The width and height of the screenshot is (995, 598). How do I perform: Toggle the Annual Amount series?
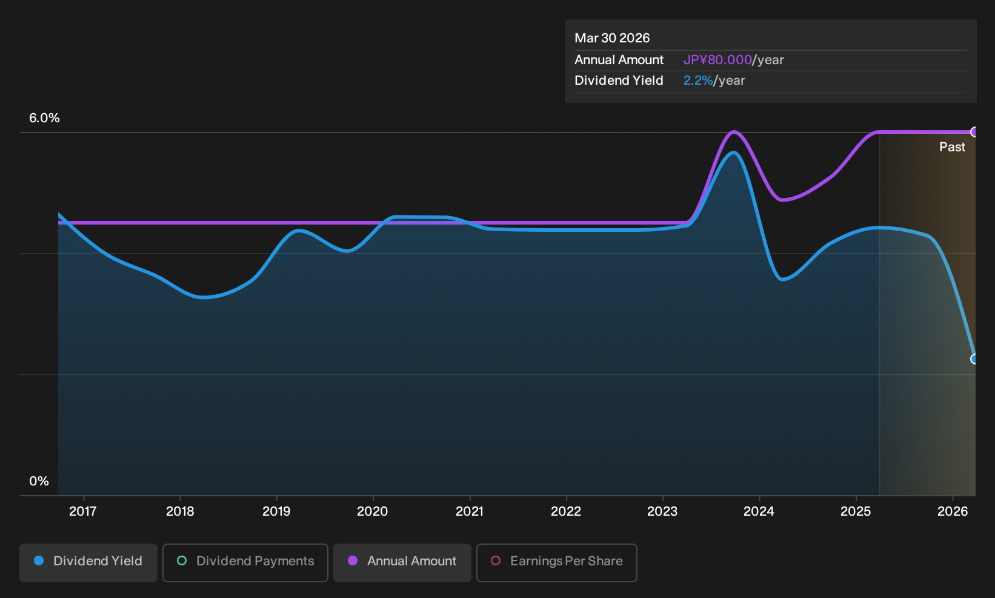tap(402, 562)
